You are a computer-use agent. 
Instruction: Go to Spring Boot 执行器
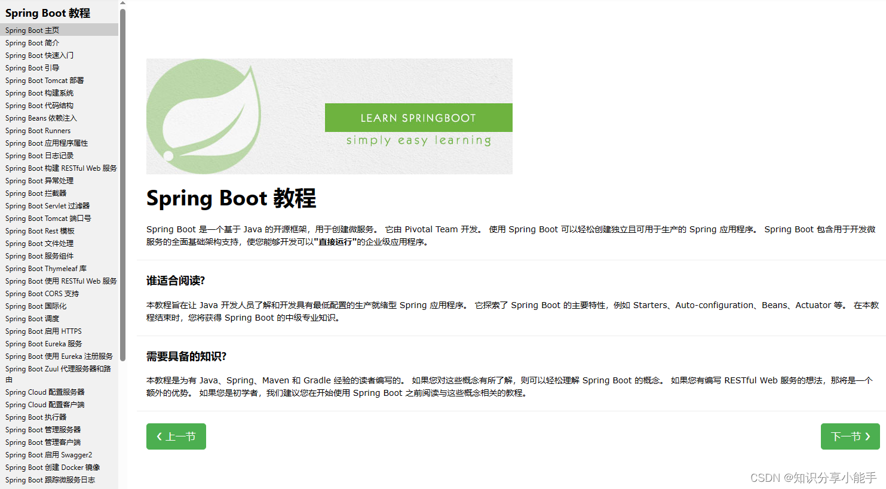(36, 417)
